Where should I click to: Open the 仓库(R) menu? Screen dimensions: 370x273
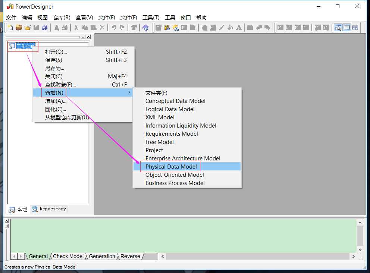pyautogui.click(x=62, y=18)
